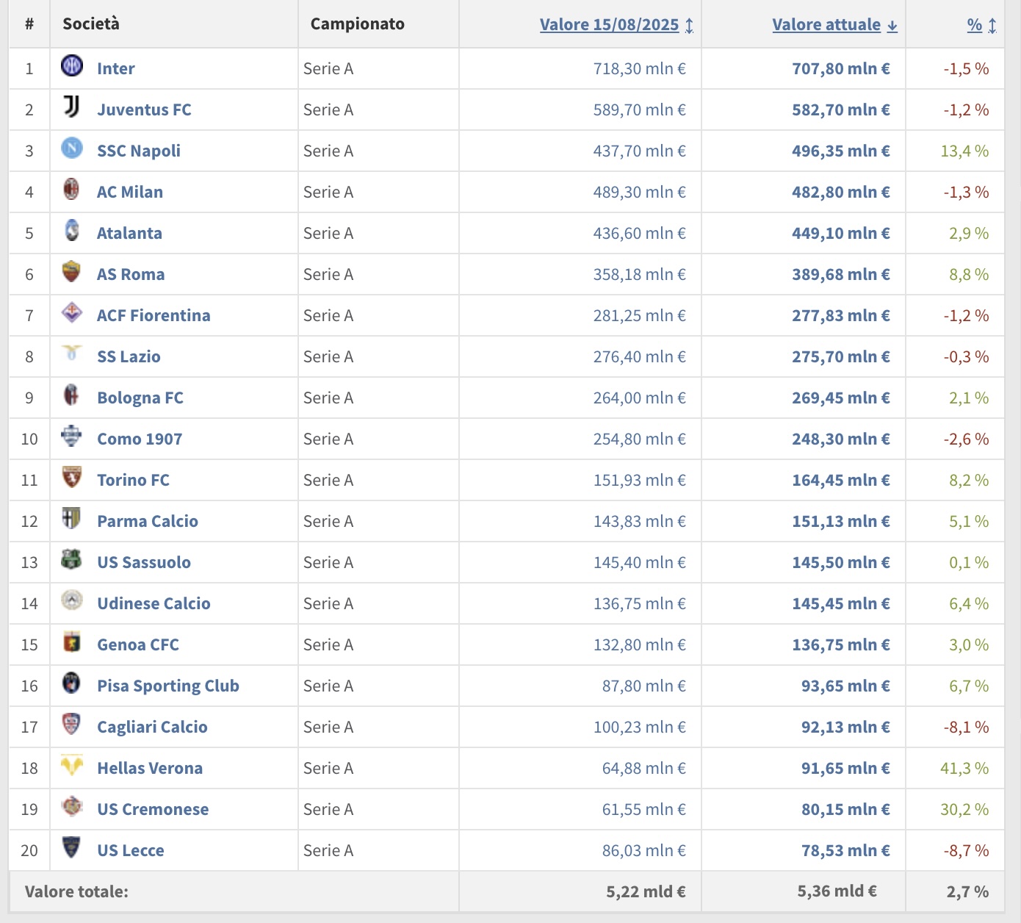
Task: Open the Juventus FC club link
Action: [x=144, y=109]
